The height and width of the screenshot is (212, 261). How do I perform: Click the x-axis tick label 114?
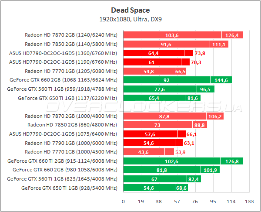pyautogui.click(x=231, y=202)
